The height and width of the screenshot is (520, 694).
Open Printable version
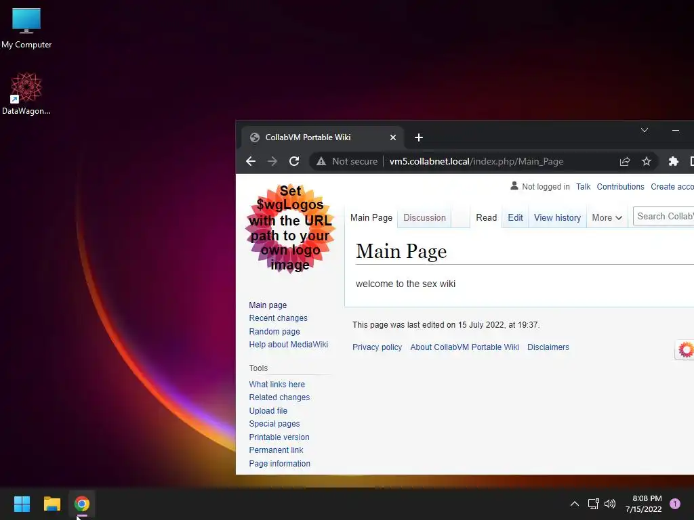tap(279, 437)
